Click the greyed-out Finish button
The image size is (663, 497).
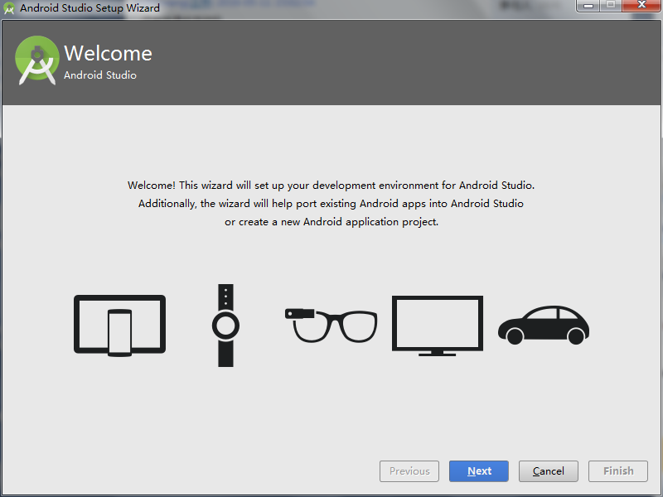pyautogui.click(x=618, y=470)
